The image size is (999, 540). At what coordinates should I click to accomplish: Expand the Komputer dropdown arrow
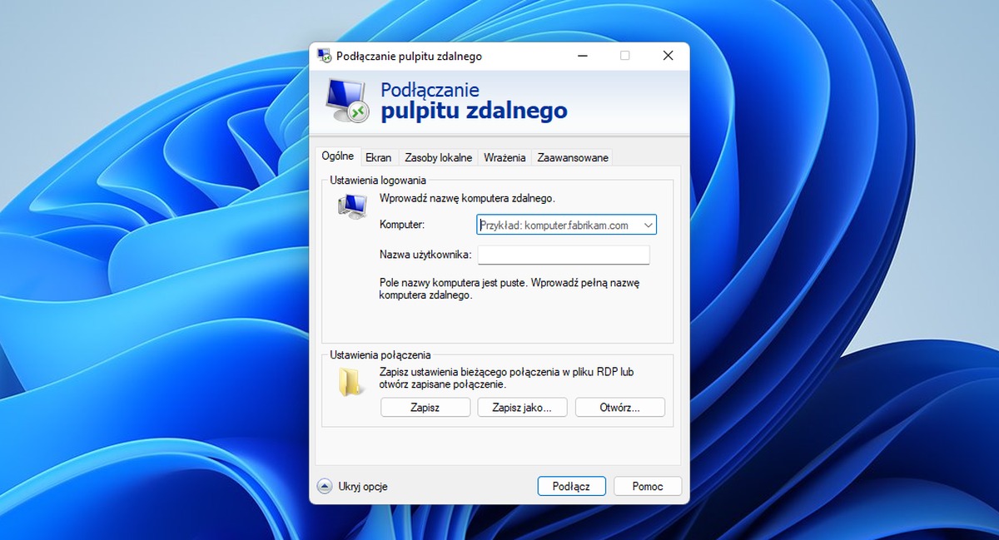[647, 225]
